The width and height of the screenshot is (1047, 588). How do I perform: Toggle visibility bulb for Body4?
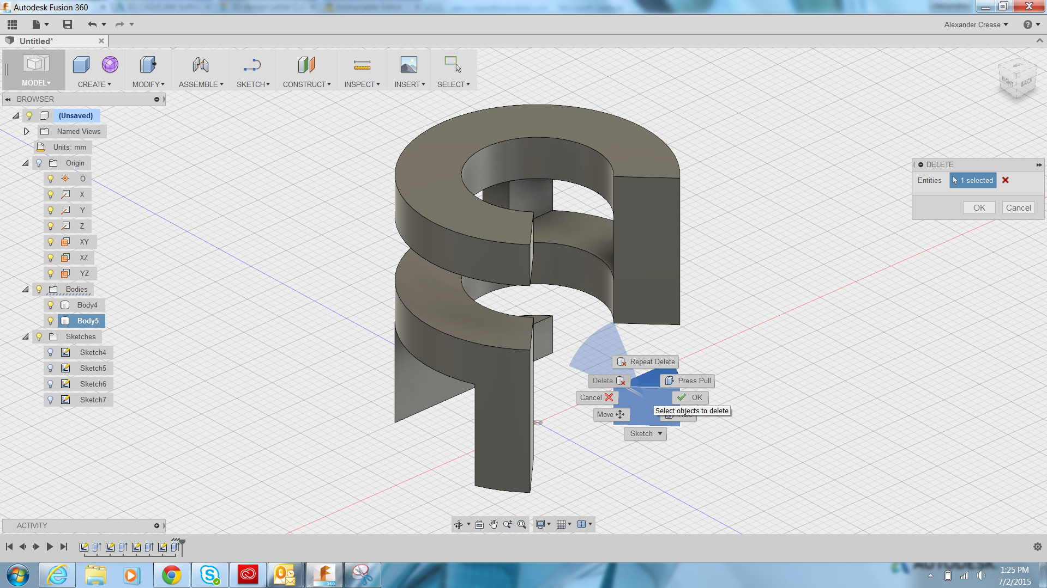pyautogui.click(x=51, y=305)
